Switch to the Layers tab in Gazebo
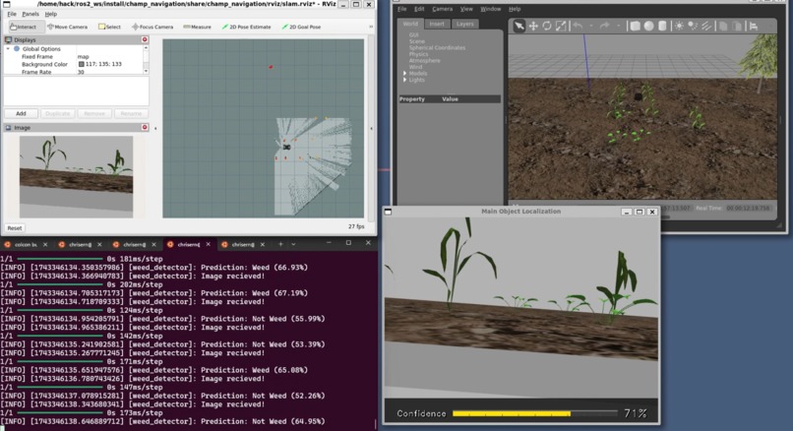 (464, 24)
